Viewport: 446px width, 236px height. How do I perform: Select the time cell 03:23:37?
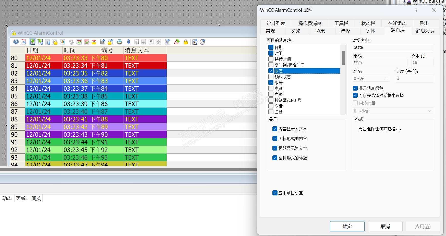coord(81,89)
